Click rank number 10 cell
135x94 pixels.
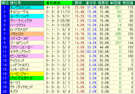tap(5, 47)
